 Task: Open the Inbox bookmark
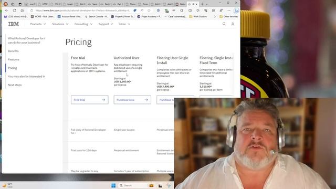(16, 16)
